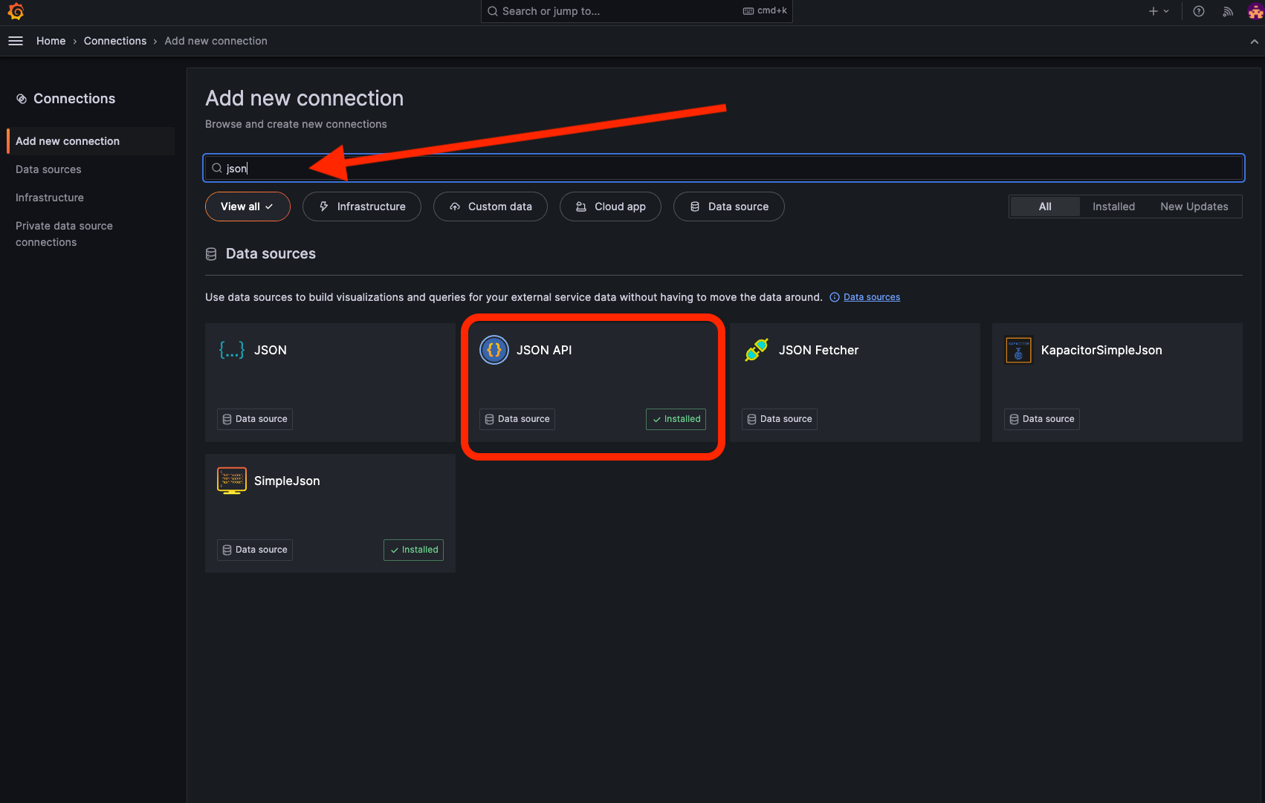The height and width of the screenshot is (803, 1265).
Task: Open the help question-mark icon
Action: (1199, 11)
